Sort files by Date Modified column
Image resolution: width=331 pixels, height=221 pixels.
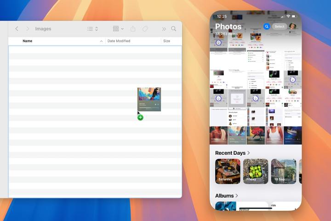pyautogui.click(x=119, y=41)
